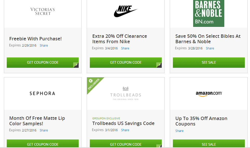The height and width of the screenshot is (148, 250).
Task: Get coupon code for Sephora lip samples
Action: (43, 144)
